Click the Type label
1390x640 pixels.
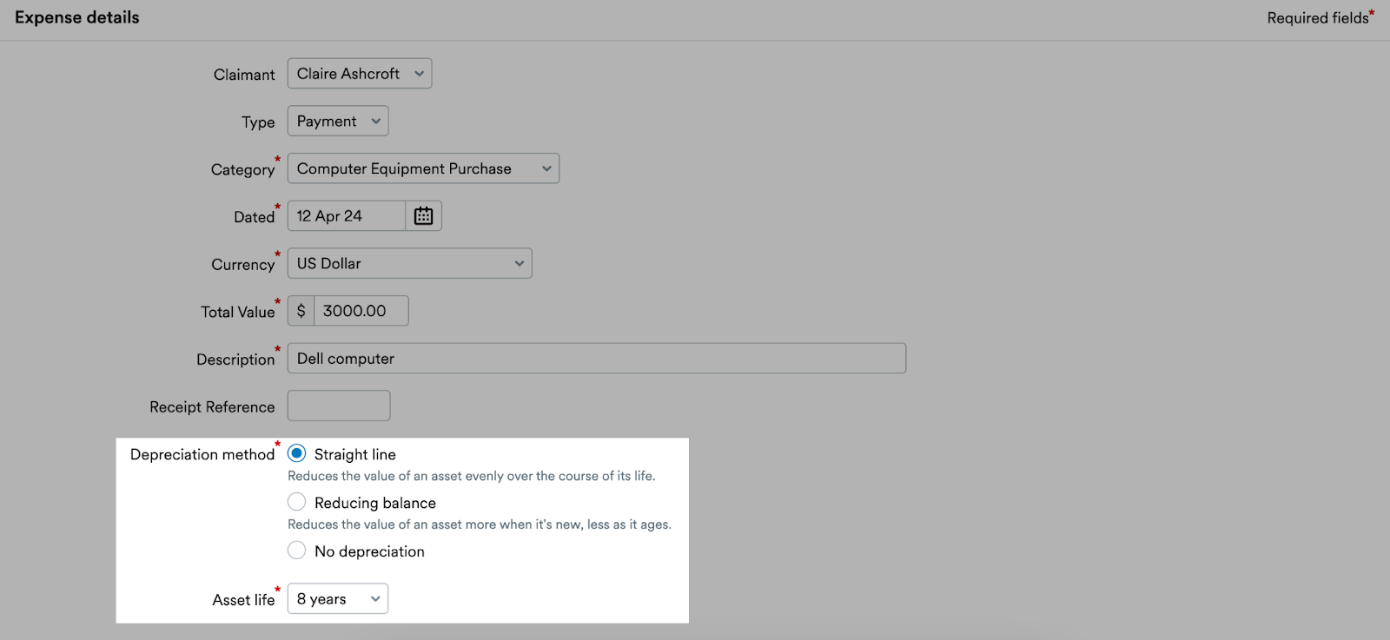[258, 122]
